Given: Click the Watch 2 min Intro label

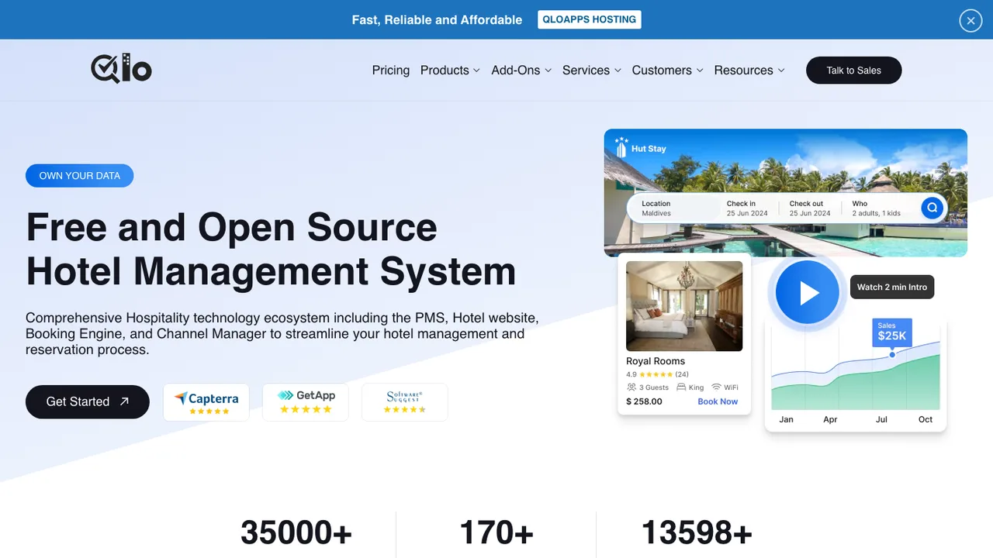Looking at the screenshot, I should pos(892,287).
